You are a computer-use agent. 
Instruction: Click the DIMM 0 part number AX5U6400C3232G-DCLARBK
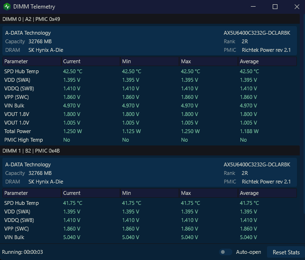tap(257, 33)
